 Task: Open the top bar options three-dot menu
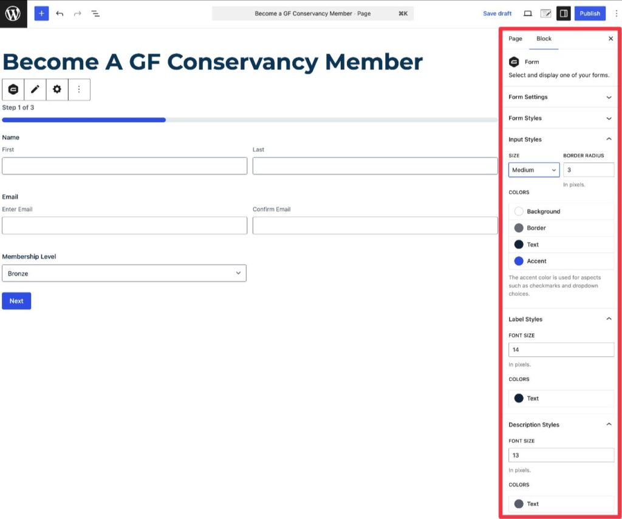tap(616, 13)
